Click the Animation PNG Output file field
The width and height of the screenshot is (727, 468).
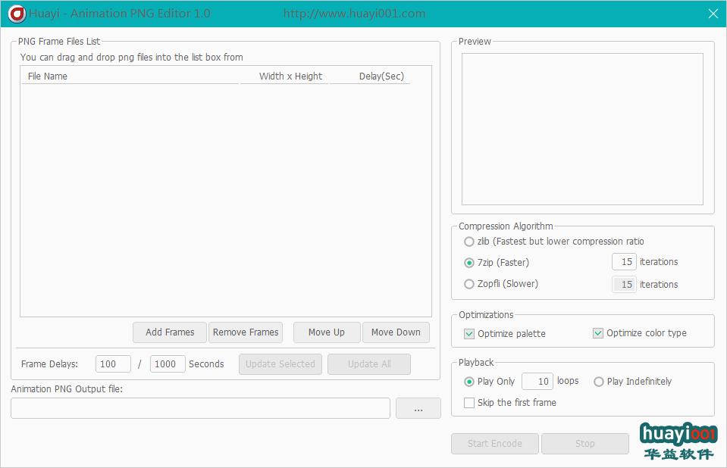tap(200, 408)
